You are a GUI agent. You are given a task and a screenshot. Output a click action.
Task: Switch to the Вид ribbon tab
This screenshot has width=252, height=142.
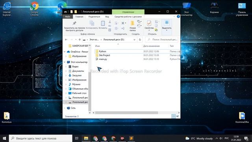point(107,17)
